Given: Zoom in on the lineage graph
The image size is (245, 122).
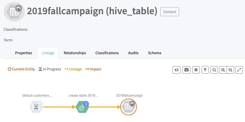Looking at the screenshot, I should [x=223, y=70].
